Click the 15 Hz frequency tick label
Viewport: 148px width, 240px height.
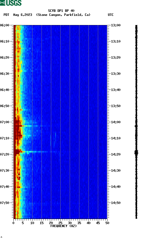pyautogui.click(x=42, y=223)
